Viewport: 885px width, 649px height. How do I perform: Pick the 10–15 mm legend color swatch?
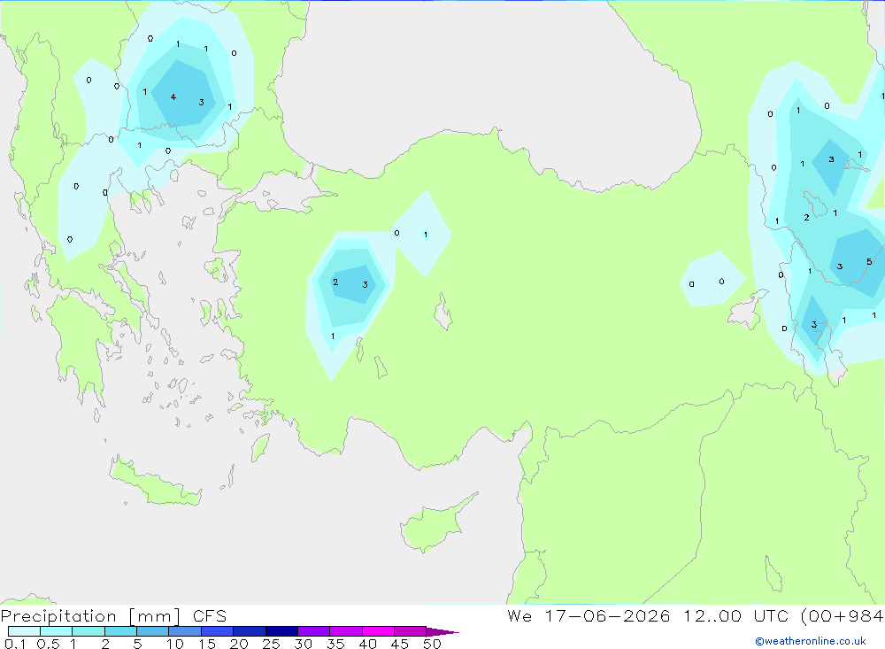click(185, 631)
